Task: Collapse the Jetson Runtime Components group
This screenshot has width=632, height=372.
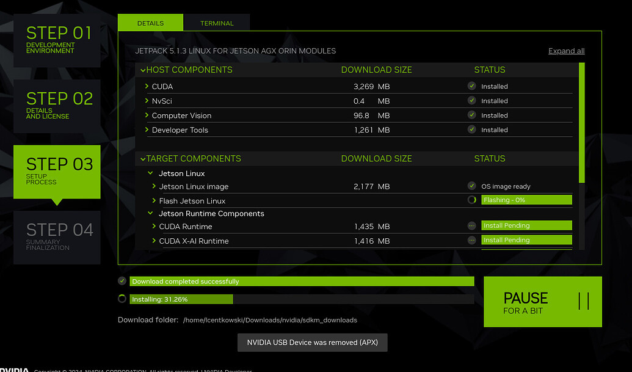Action: [150, 214]
